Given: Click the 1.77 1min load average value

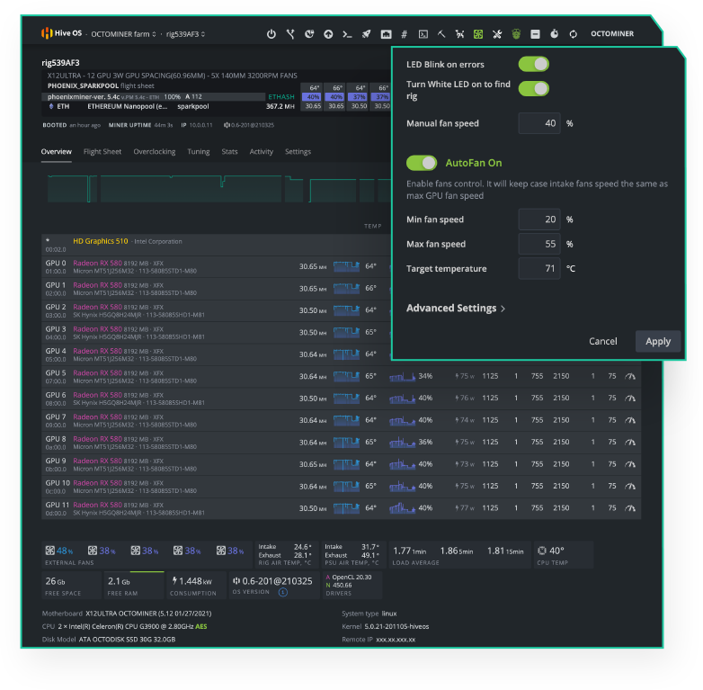Looking at the screenshot, I should [x=409, y=551].
